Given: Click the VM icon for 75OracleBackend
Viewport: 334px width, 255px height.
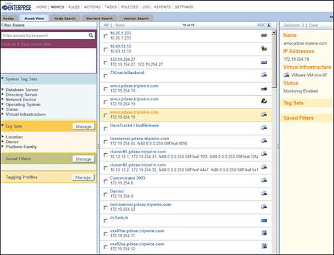Looking at the screenshot, I should (264, 75).
